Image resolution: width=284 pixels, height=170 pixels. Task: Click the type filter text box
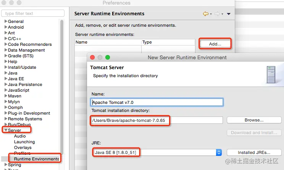[x=33, y=13]
